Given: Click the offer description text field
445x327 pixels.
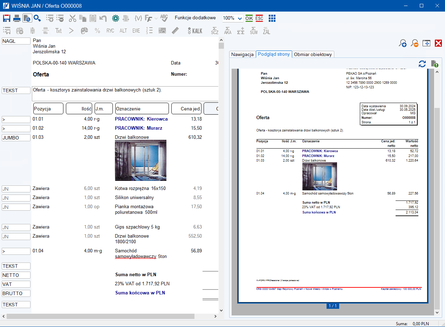Looking at the screenshot, I should pos(125,93).
